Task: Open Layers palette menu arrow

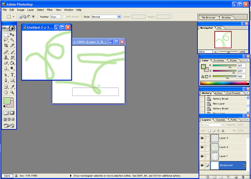Action: click(x=248, y=120)
